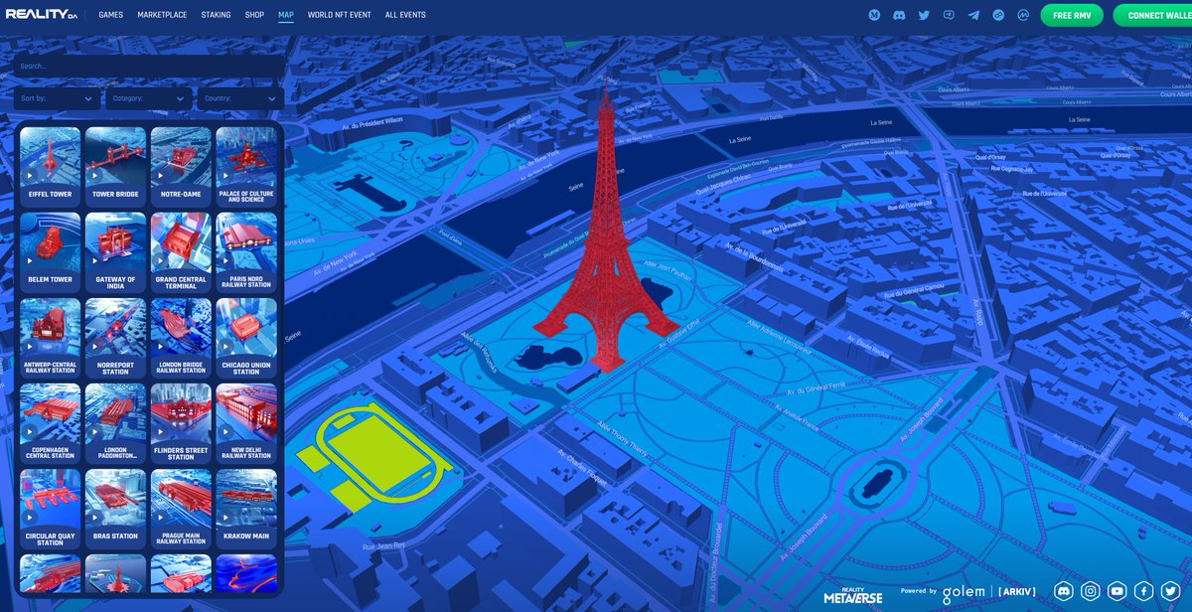This screenshot has width=1192, height=612.
Task: Select the Flinders Street Station card
Action: [x=181, y=421]
